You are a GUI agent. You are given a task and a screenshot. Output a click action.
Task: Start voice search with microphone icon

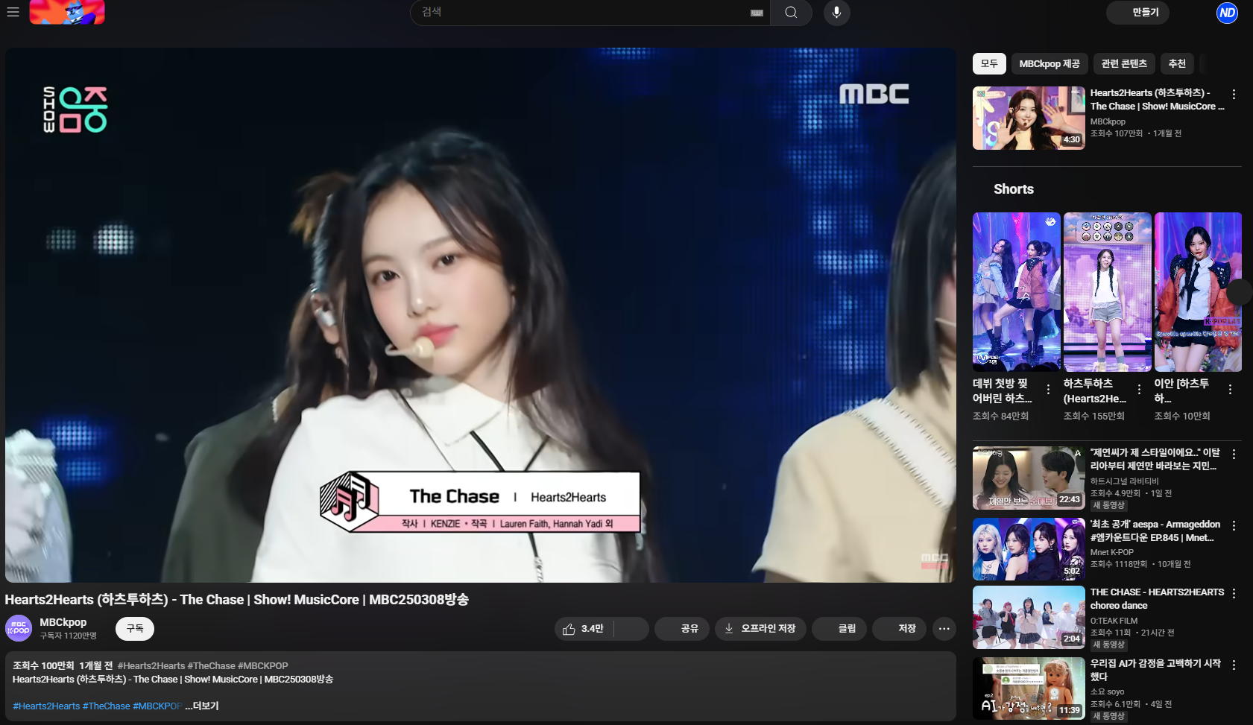pos(837,13)
